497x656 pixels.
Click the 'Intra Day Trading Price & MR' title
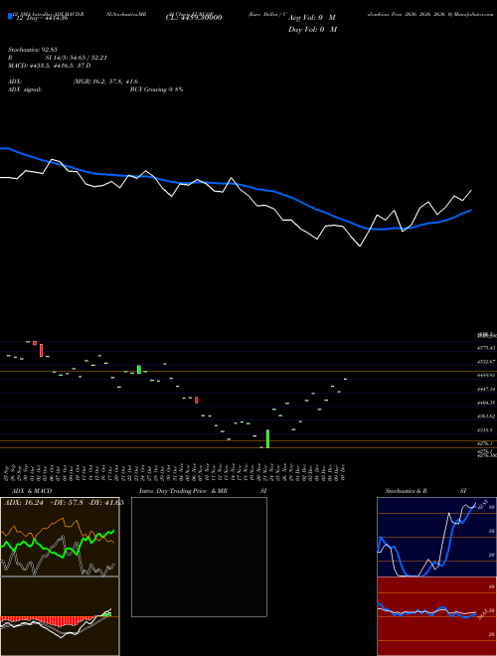point(183,491)
